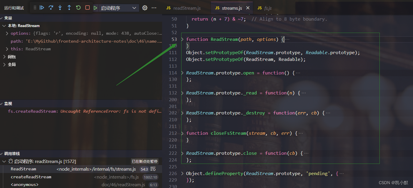Stop the debugging session
This screenshot has width=413, height=188.
[87, 8]
